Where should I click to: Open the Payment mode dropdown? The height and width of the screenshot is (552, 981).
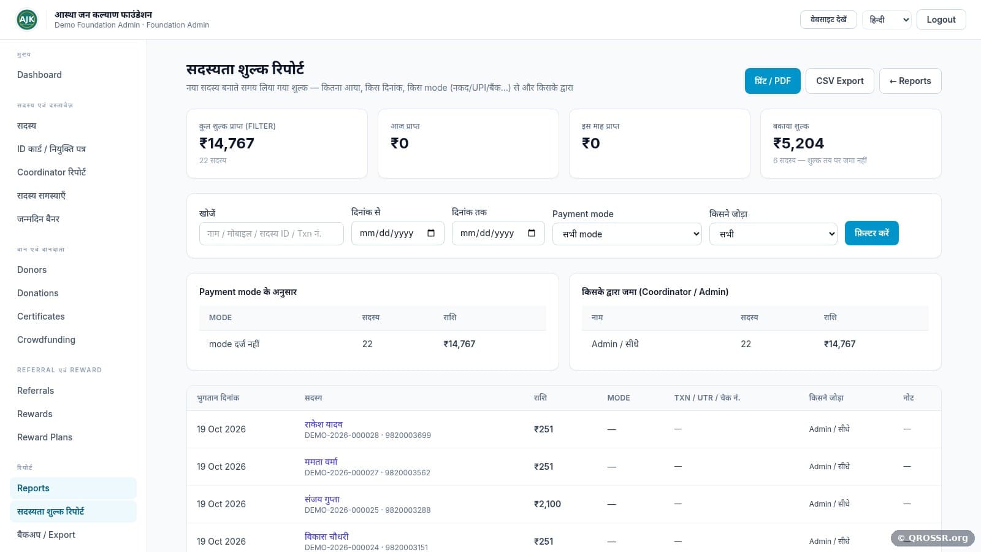(627, 234)
